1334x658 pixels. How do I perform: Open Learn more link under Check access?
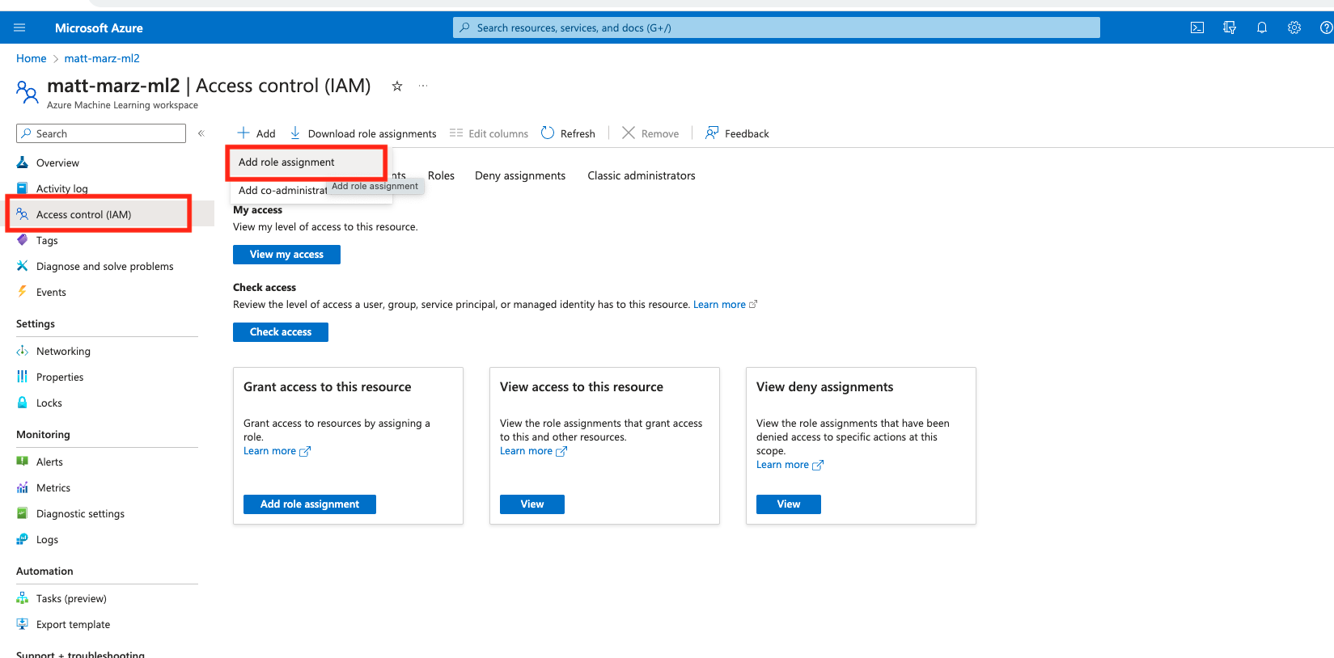click(x=719, y=305)
